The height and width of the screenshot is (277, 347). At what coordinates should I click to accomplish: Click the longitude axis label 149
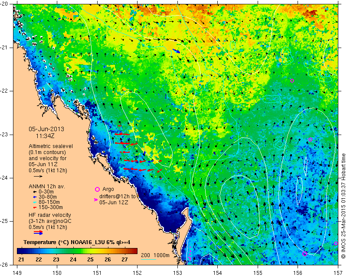(17, 273)
